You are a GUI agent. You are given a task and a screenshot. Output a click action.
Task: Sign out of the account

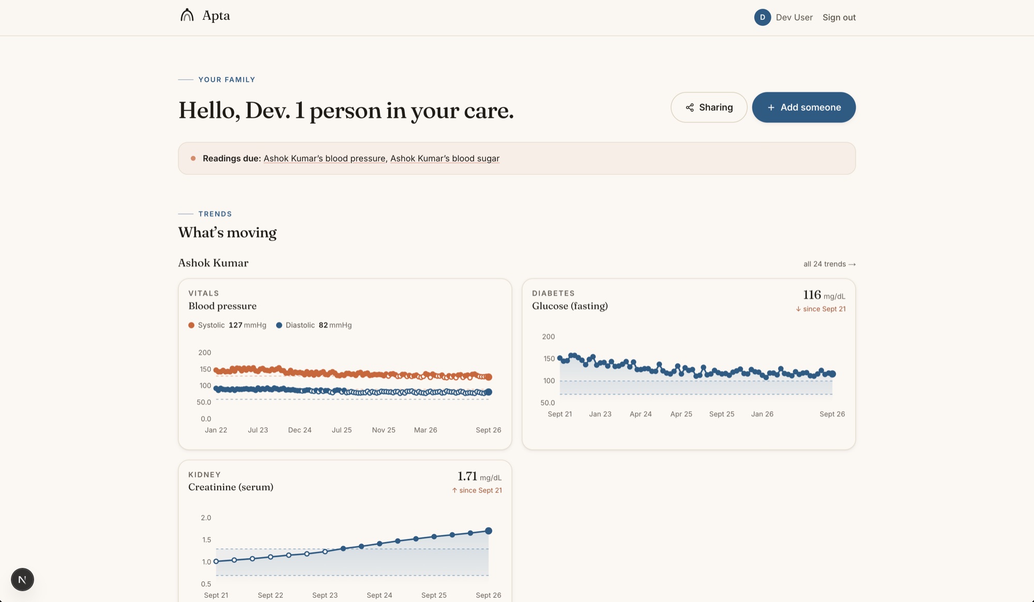[839, 17]
